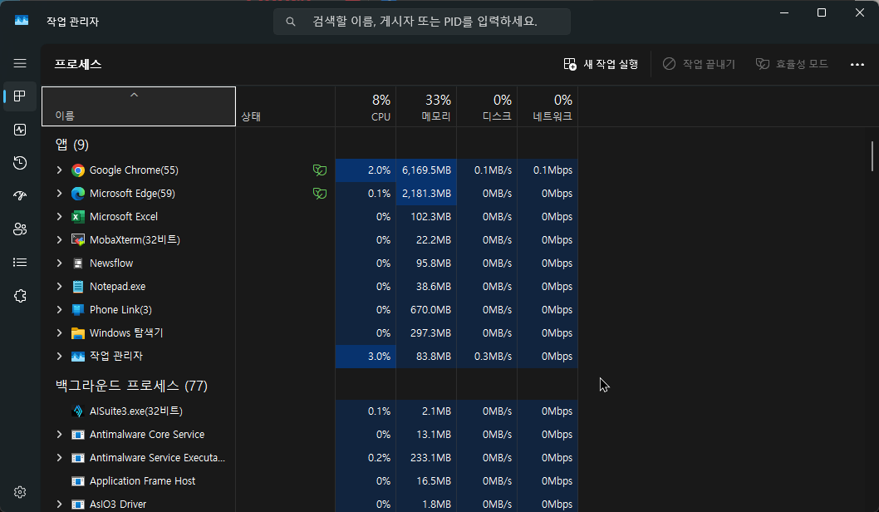Viewport: 879px width, 512px height.
Task: Expand the AsIO3 Driver row
Action: click(x=59, y=505)
